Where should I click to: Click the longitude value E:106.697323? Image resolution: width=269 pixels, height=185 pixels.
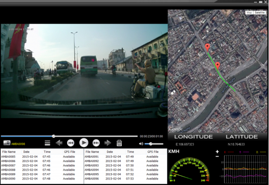coord(185,144)
